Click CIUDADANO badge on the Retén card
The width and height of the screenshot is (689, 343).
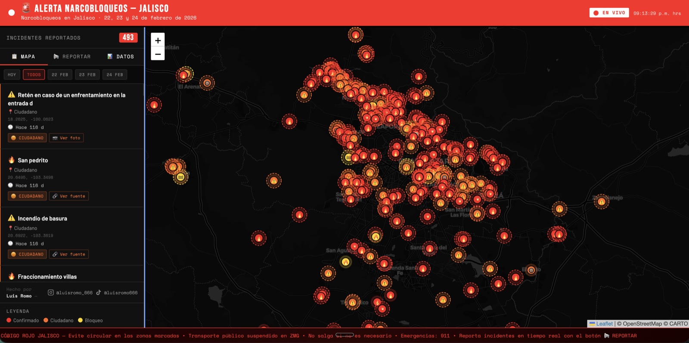(27, 138)
